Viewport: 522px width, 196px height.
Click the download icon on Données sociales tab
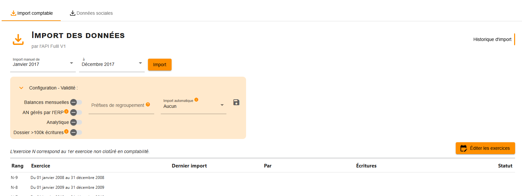click(x=73, y=13)
